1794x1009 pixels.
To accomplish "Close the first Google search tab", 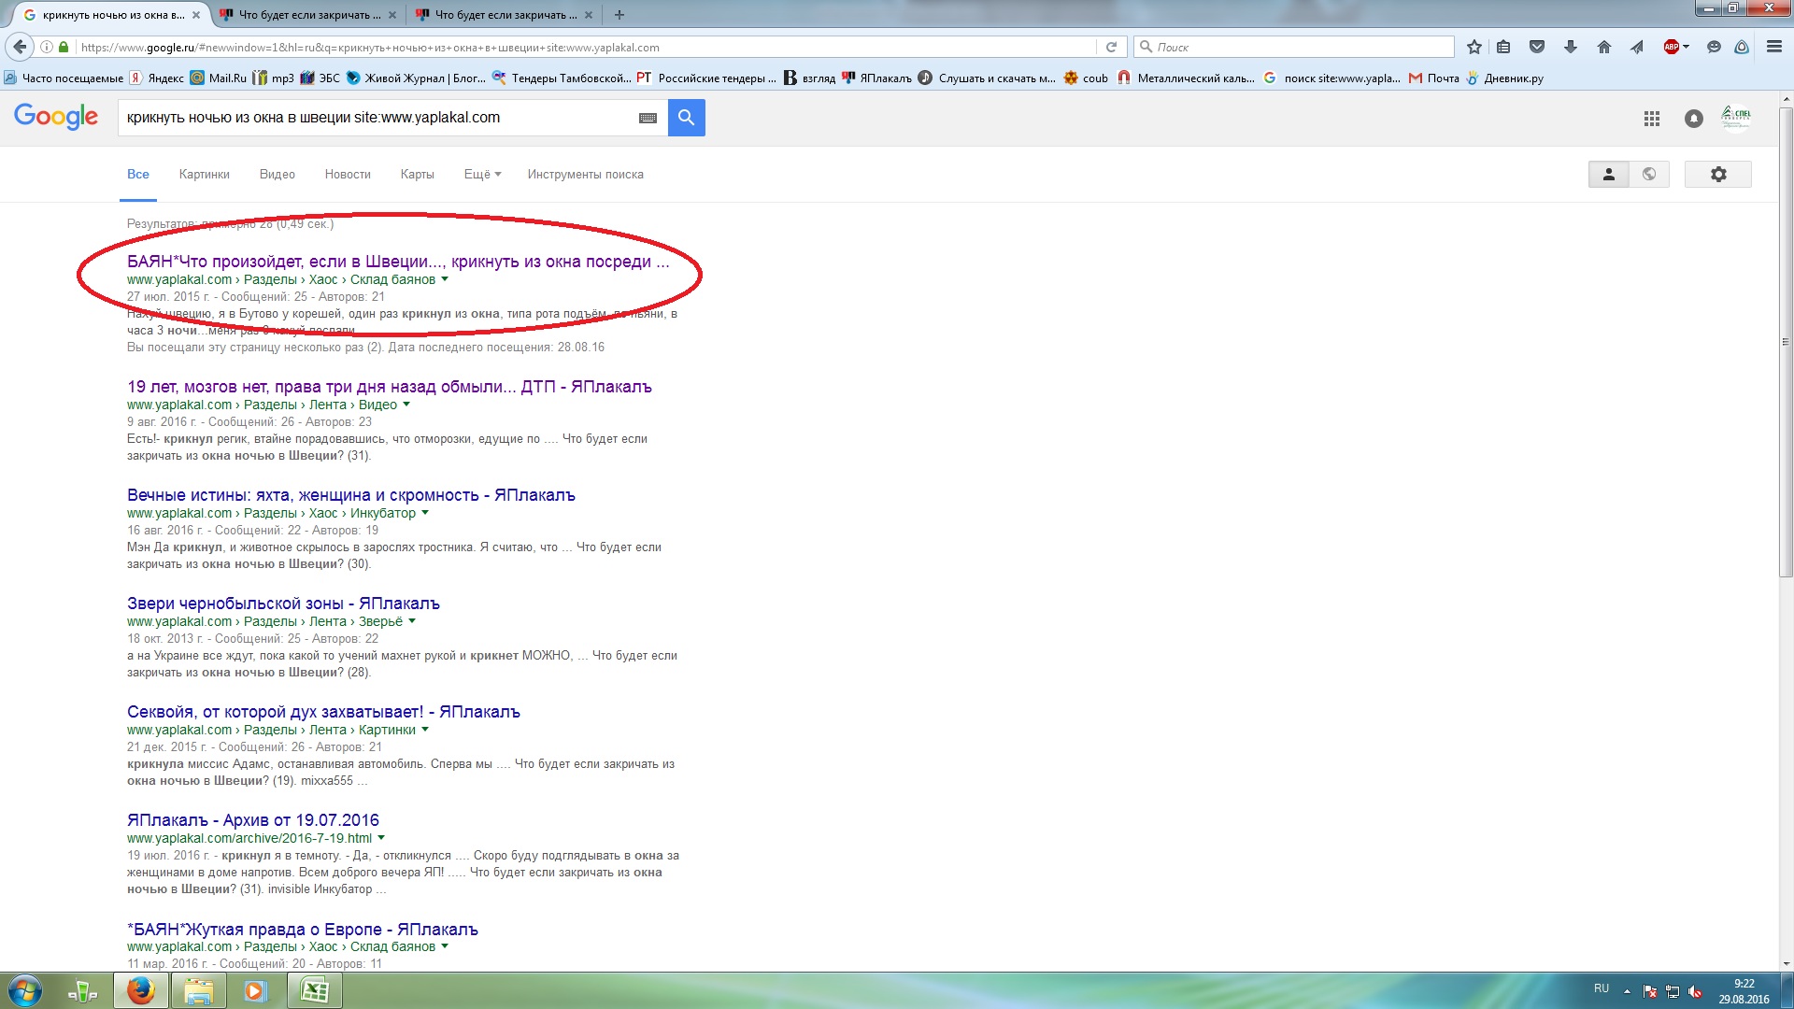I will (x=196, y=15).
